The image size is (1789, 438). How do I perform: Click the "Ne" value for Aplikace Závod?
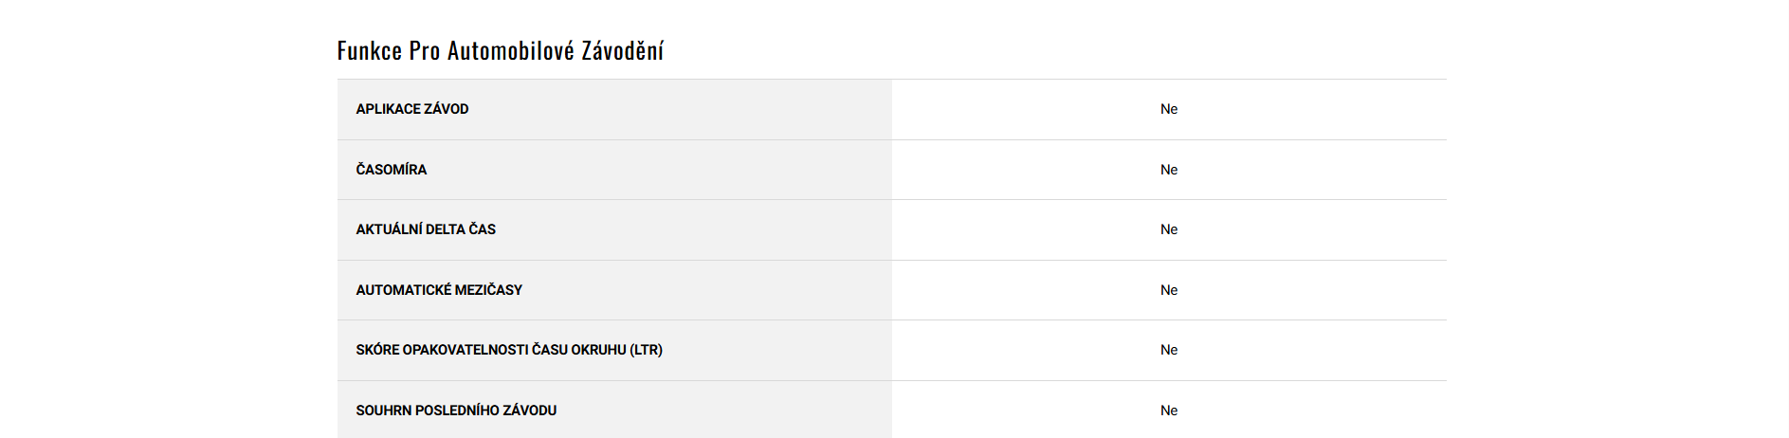(x=1168, y=109)
